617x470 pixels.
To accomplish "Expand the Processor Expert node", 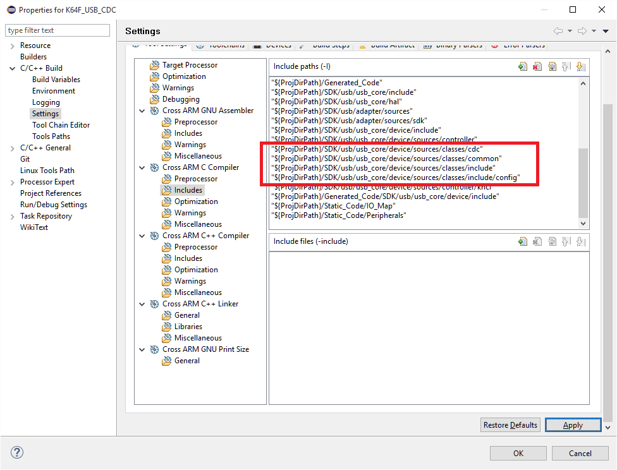I will (x=12, y=182).
